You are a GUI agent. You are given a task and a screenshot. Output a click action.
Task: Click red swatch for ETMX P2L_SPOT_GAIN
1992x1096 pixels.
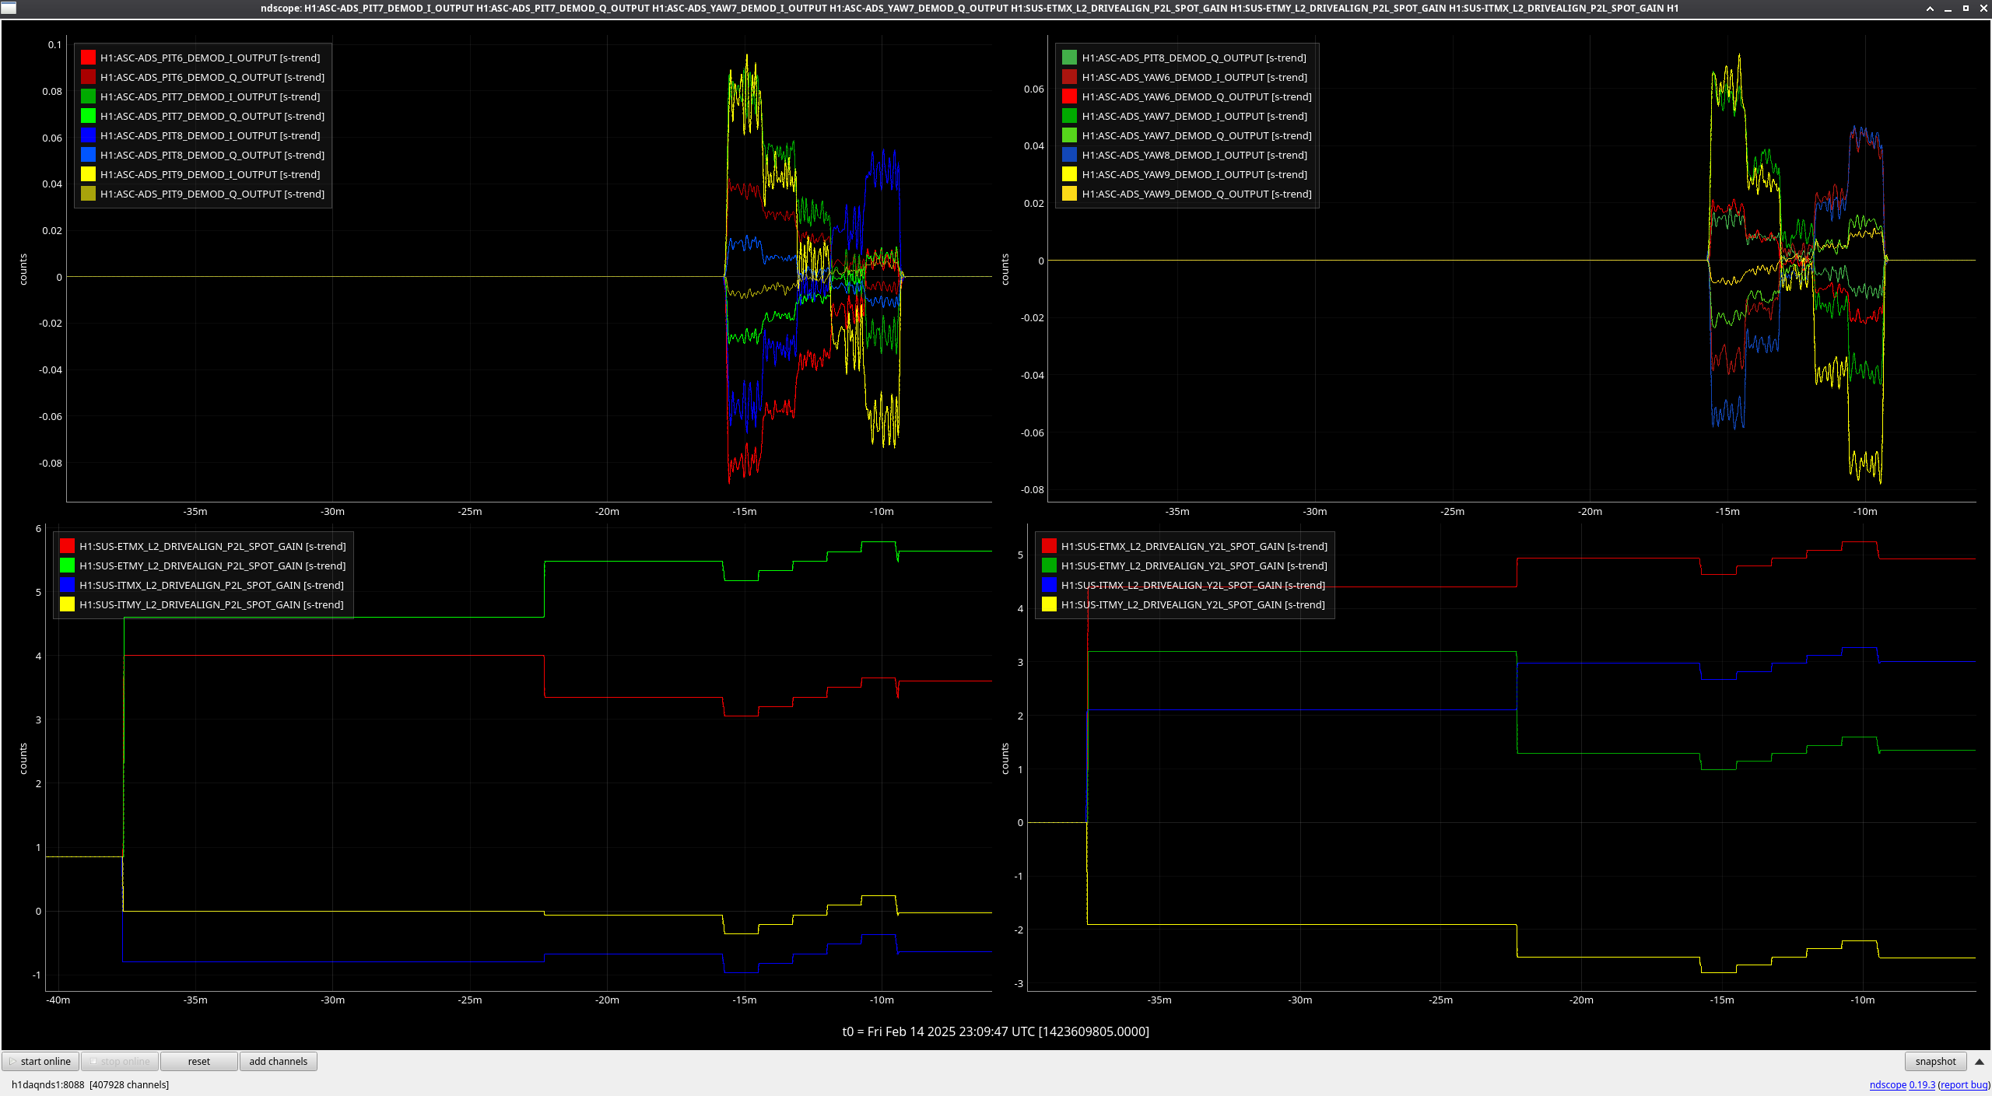tap(67, 546)
